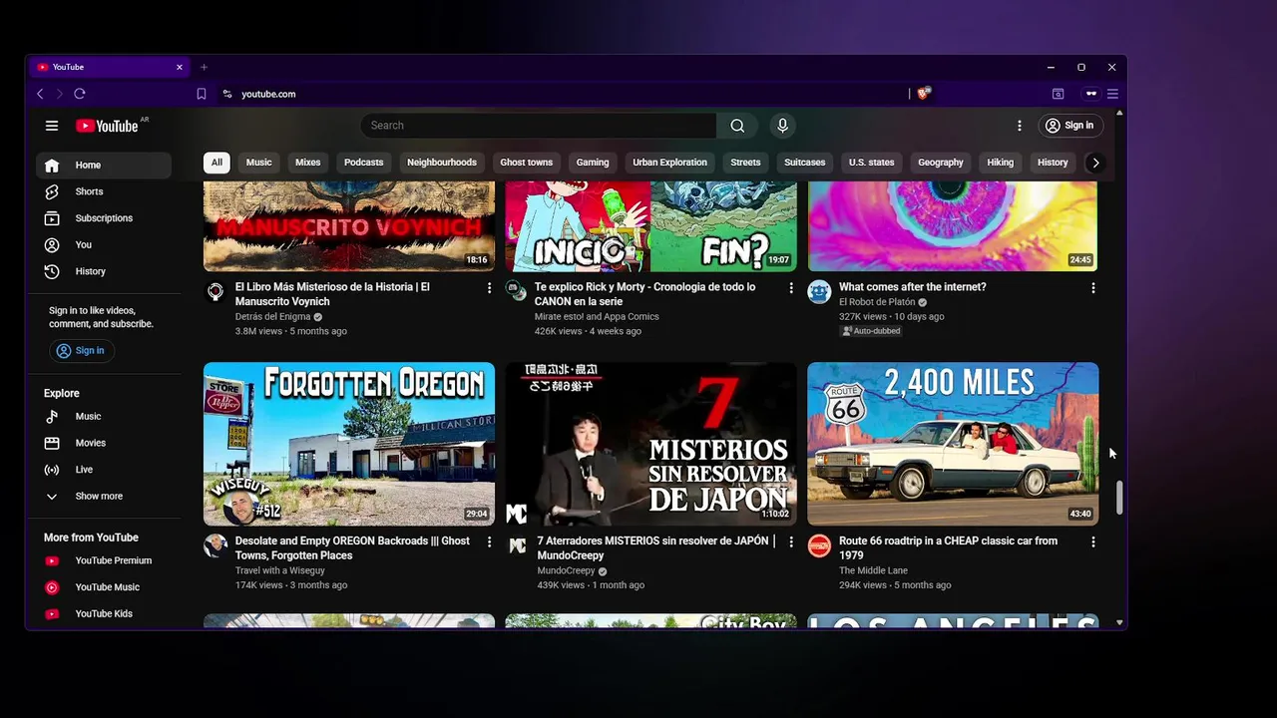Image resolution: width=1277 pixels, height=718 pixels.
Task: Open The Middle Lane channel avatar
Action: click(x=819, y=545)
